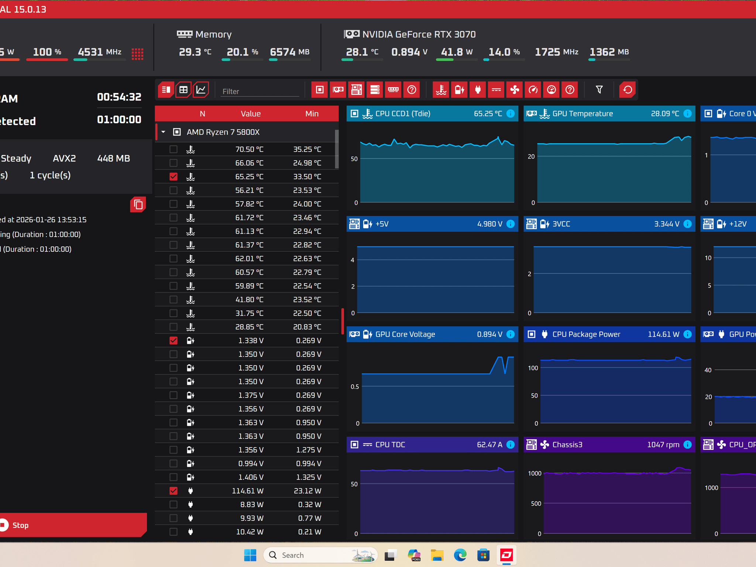Switch to graph view icon

tap(201, 90)
